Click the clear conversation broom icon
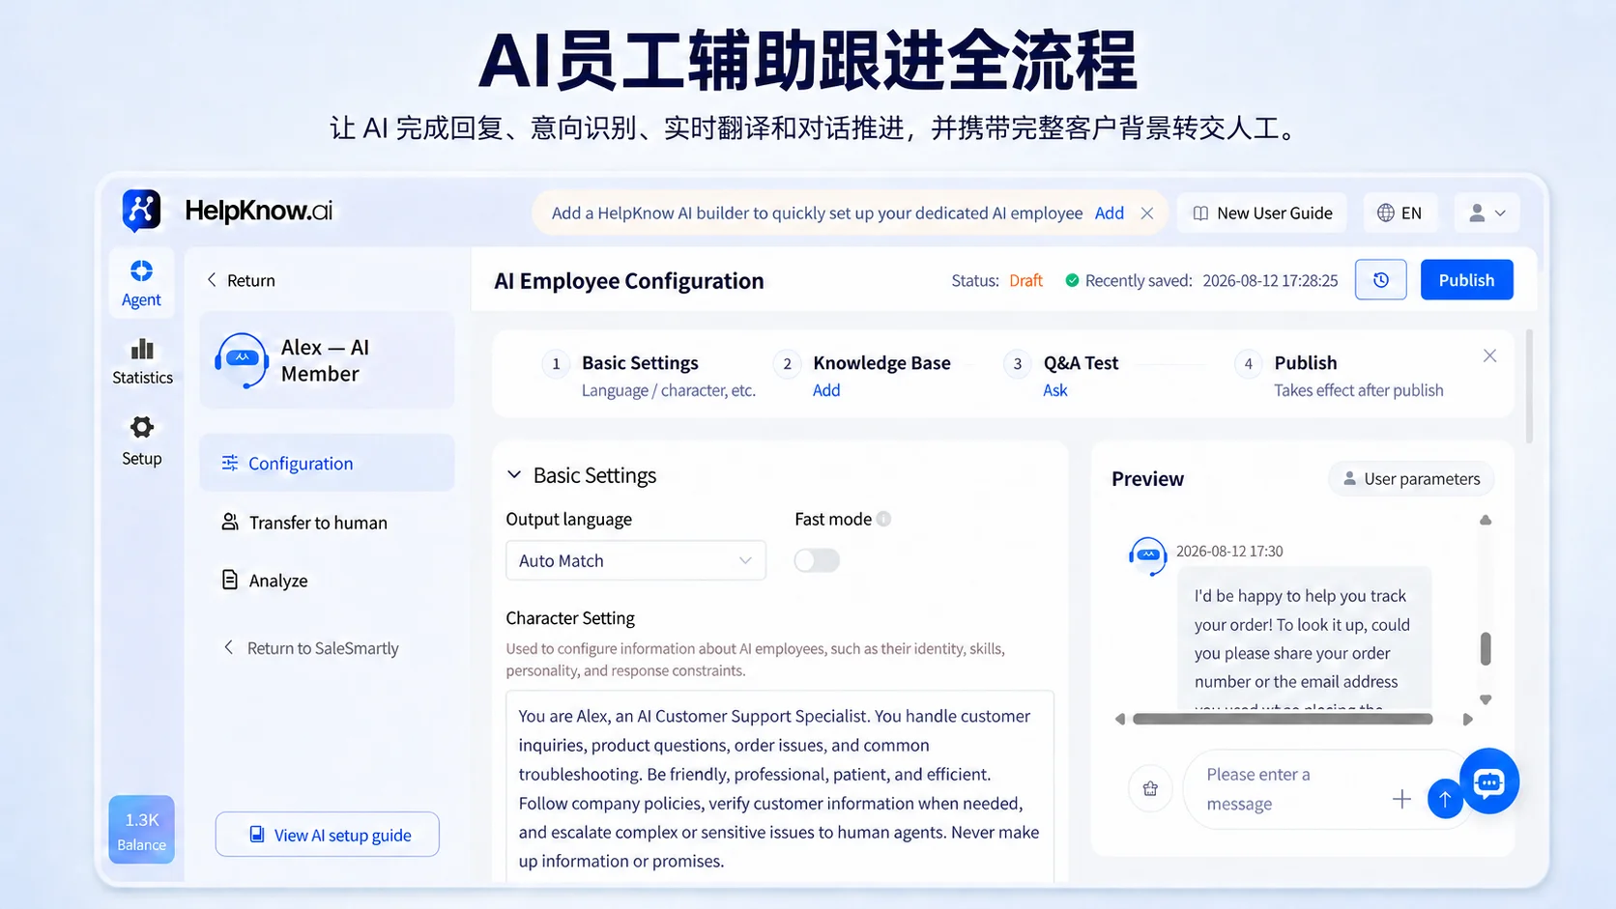Screen dimensions: 1616x909 1150,788
